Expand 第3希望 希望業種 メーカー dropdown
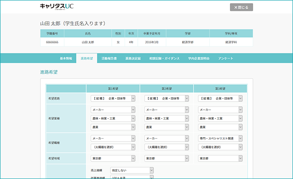293x179 pixels. [x=220, y=110]
